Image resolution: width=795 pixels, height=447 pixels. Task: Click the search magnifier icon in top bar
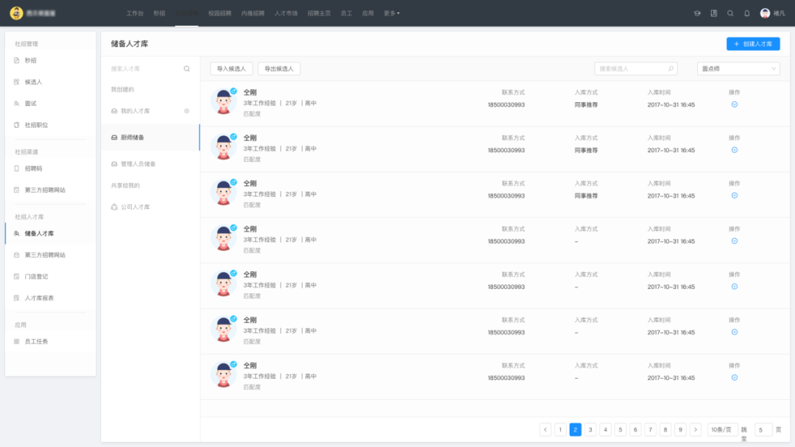click(x=730, y=13)
